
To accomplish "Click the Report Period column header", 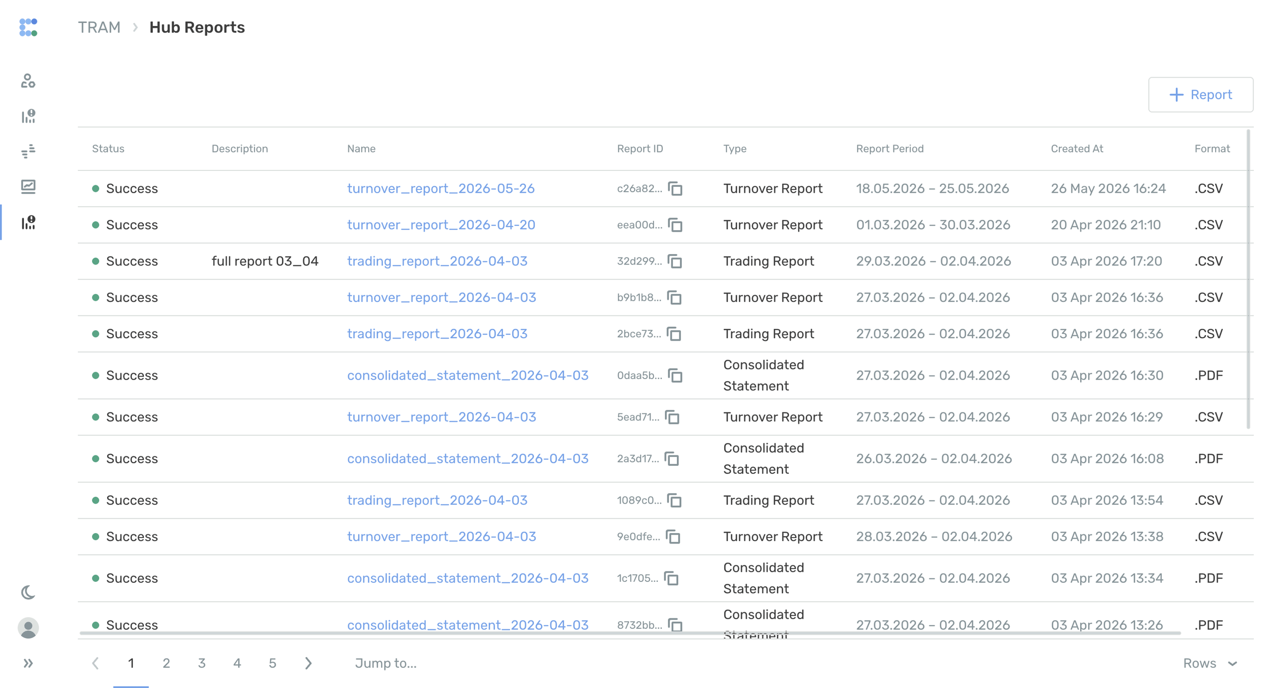I will [890, 148].
